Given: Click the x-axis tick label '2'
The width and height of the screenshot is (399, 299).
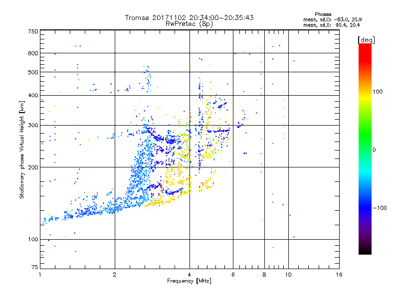Looking at the screenshot, I should pyautogui.click(x=115, y=275).
